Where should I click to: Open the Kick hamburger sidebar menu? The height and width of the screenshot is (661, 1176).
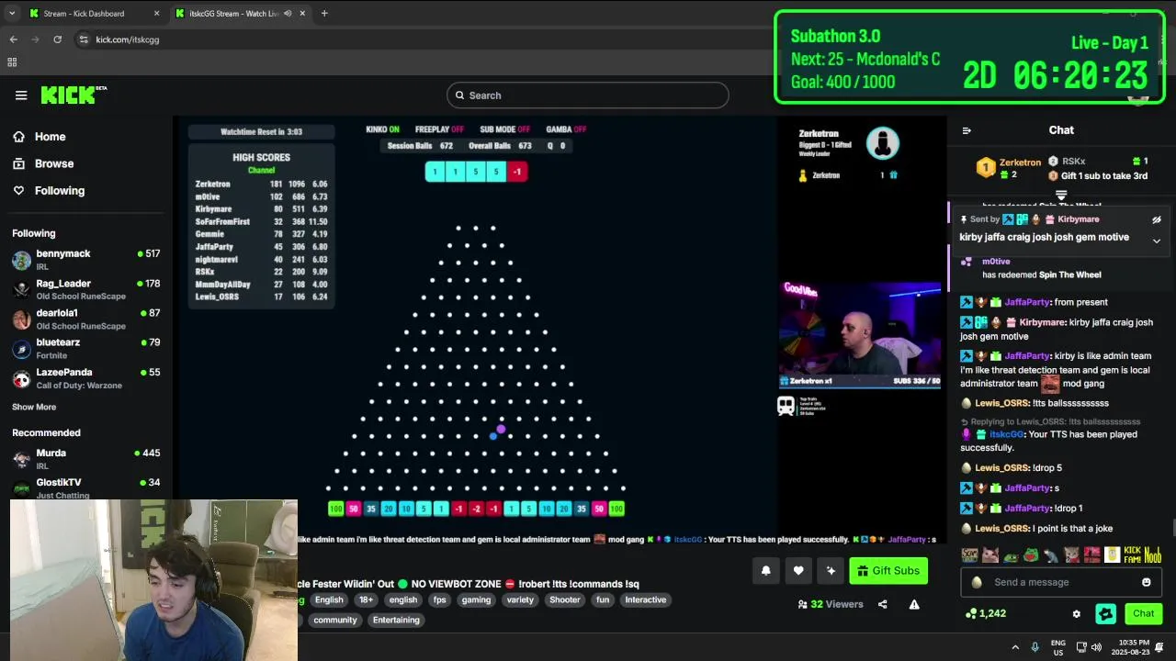pyautogui.click(x=21, y=95)
